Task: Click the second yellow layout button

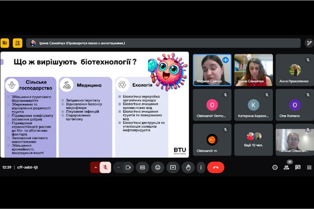Action: [x=18, y=43]
